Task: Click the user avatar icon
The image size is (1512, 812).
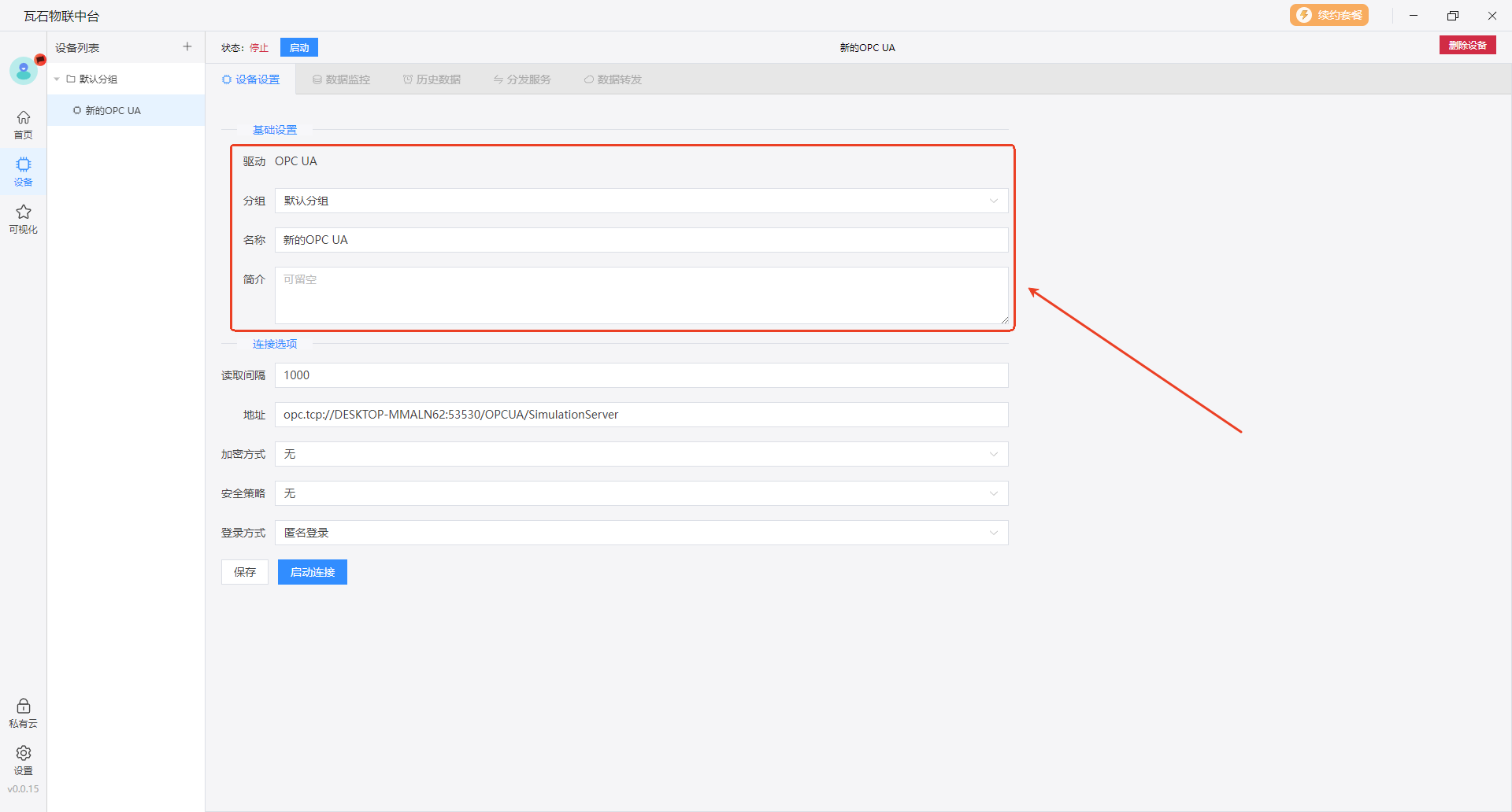Action: 24,71
